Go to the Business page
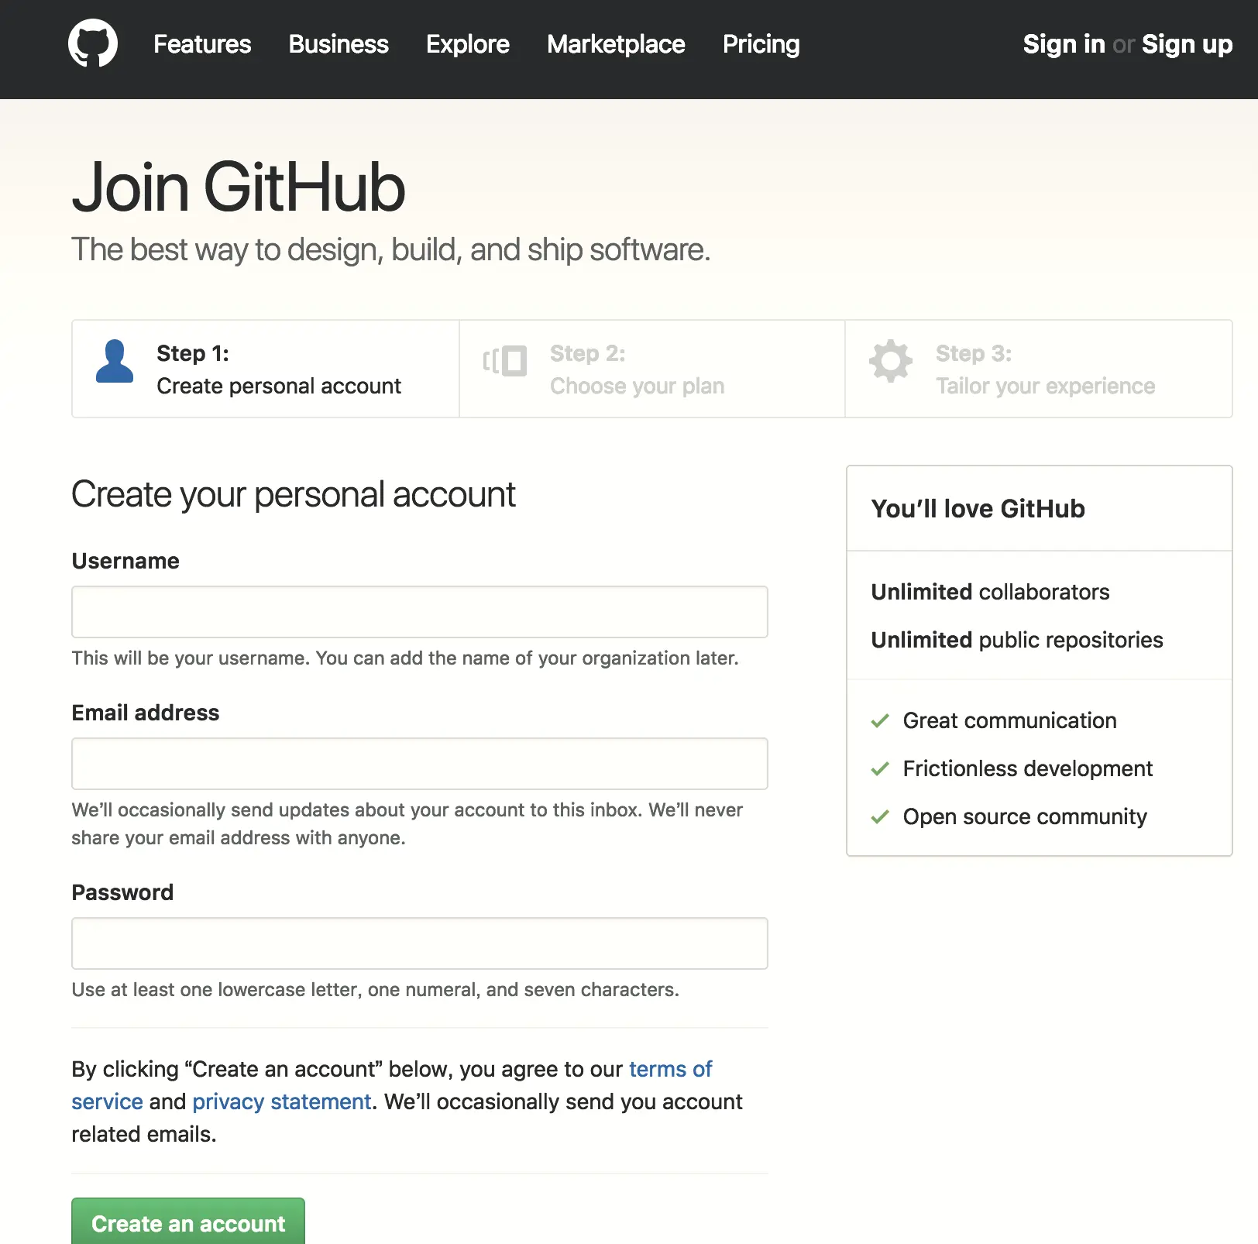The width and height of the screenshot is (1258, 1244). (339, 44)
